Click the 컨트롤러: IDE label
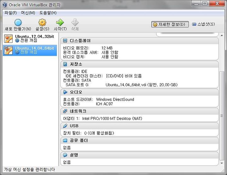Viewport: 227px width, 175px height. [x=75, y=71]
